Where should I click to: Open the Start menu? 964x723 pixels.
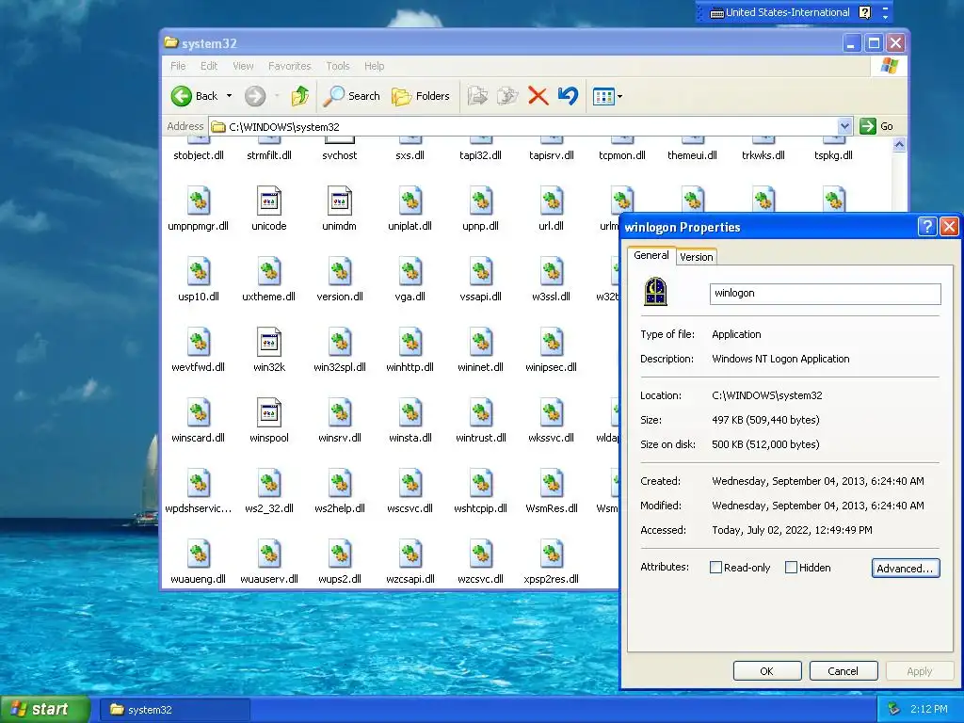click(x=45, y=709)
